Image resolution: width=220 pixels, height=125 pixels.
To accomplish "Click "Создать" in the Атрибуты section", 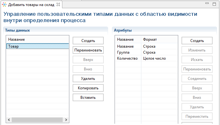I will [197, 41].
